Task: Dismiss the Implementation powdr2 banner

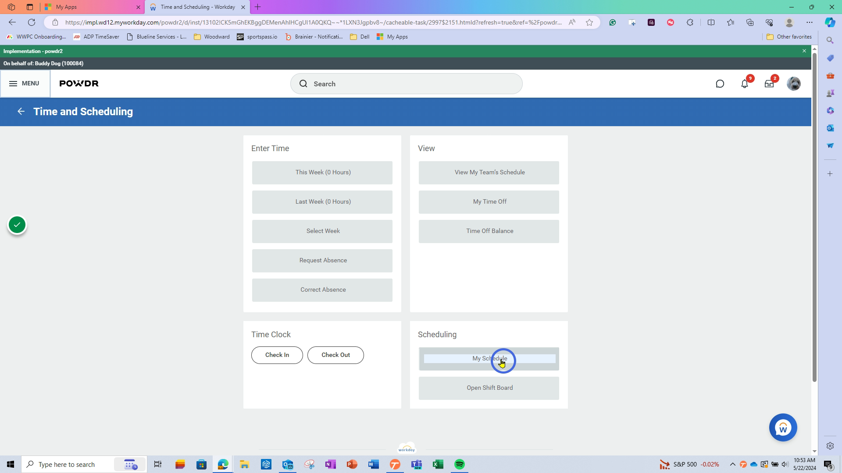Action: pos(804,51)
